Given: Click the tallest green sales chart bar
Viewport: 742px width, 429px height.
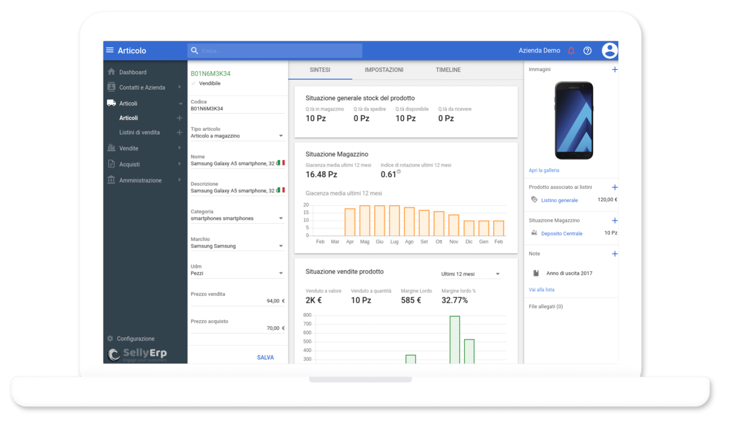Looking at the screenshot, I should click(455, 340).
